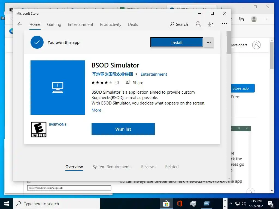
Task: Open the Windows Start menu
Action: [x=7, y=204]
